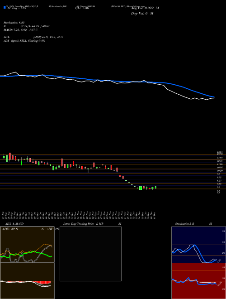Viewport: 226px width, 299px height.
Task: Click the last green candlestick on price chart
Action: coord(155,188)
